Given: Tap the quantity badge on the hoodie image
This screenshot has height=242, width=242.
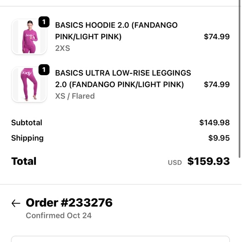Looking at the screenshot, I should coord(44,22).
